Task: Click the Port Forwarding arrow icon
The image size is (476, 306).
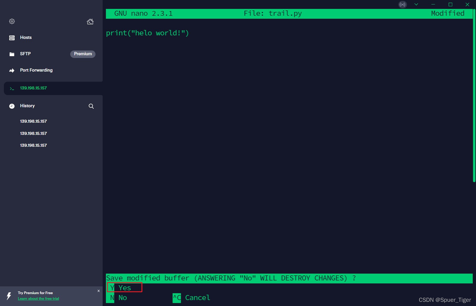Action: pyautogui.click(x=12, y=70)
